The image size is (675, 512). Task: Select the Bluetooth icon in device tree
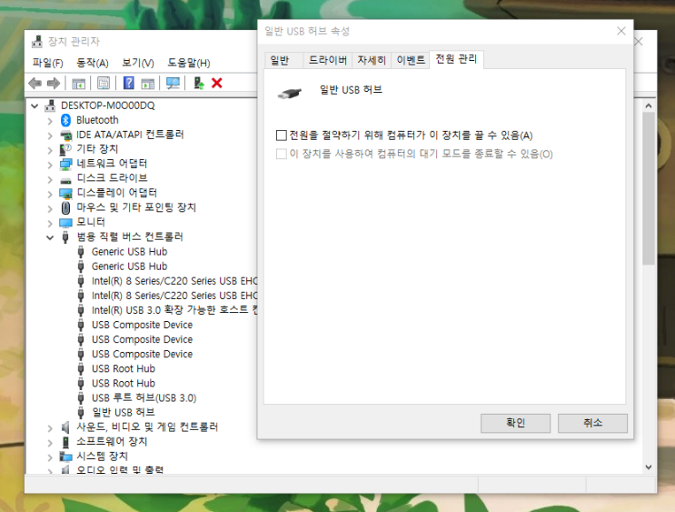coord(65,120)
